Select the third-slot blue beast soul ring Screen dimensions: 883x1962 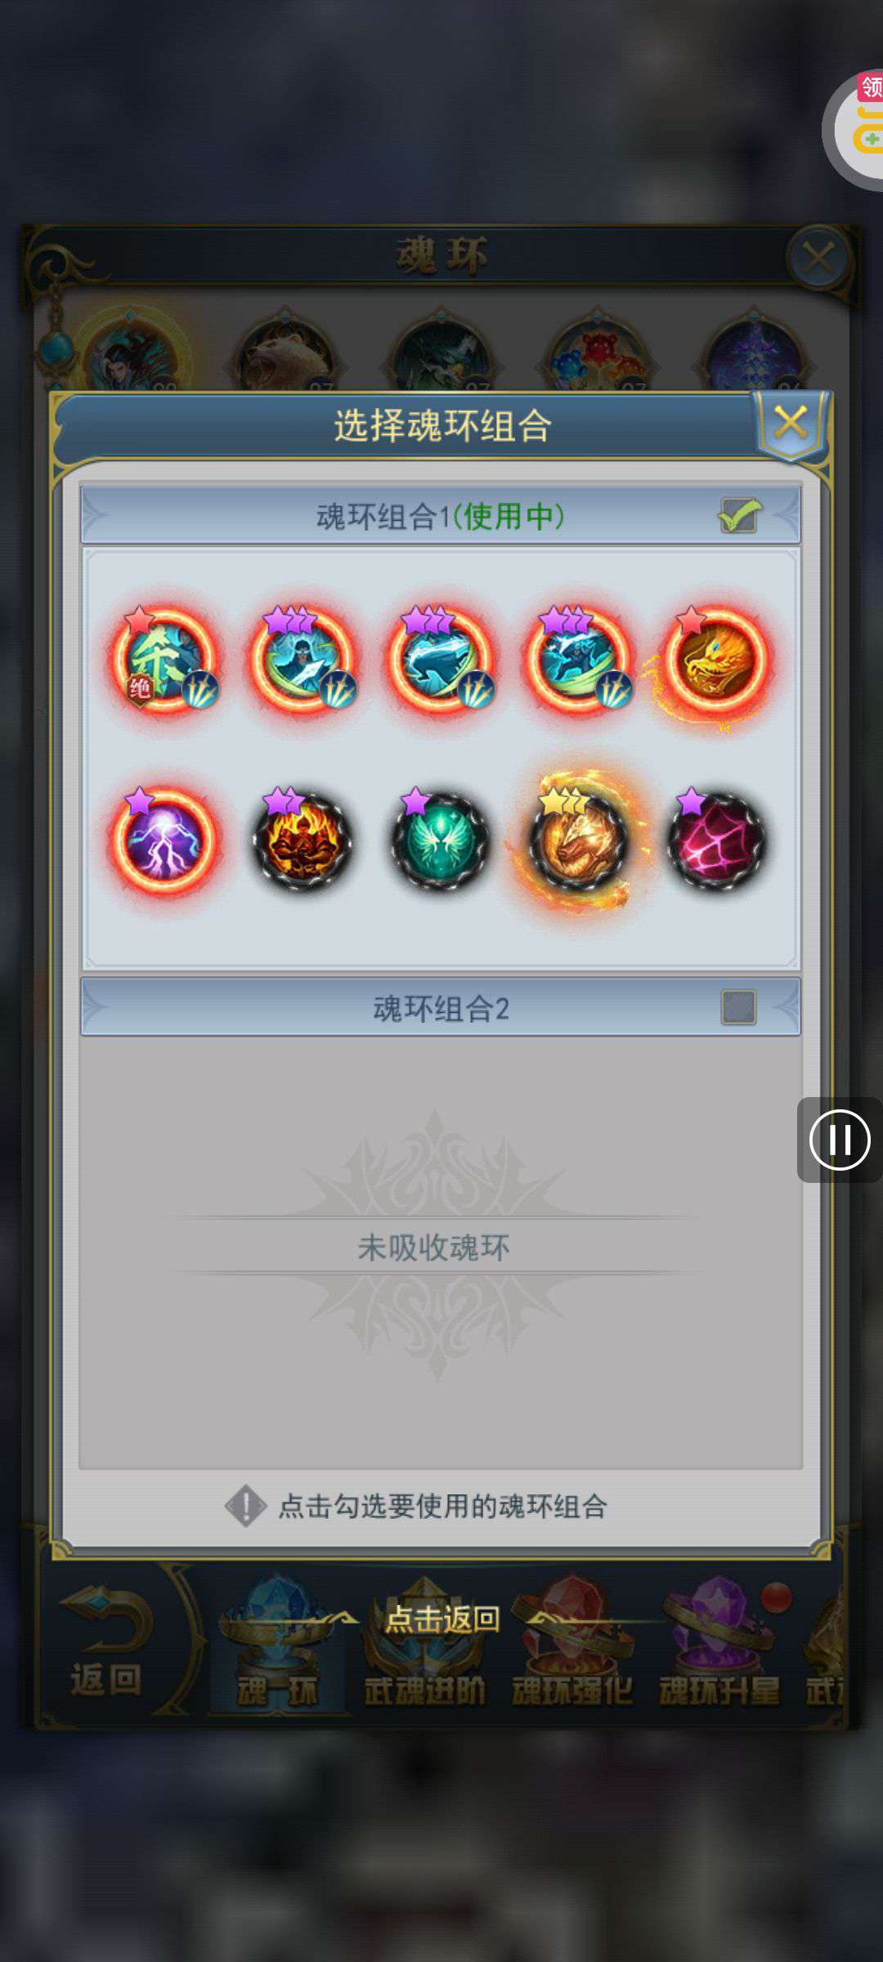(x=441, y=659)
